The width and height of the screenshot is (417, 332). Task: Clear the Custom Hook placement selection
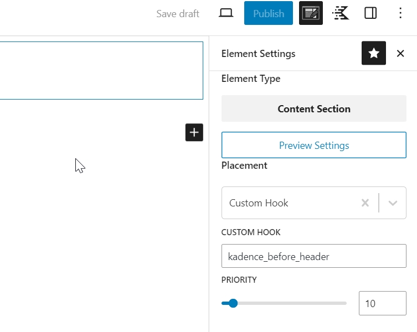click(x=365, y=203)
